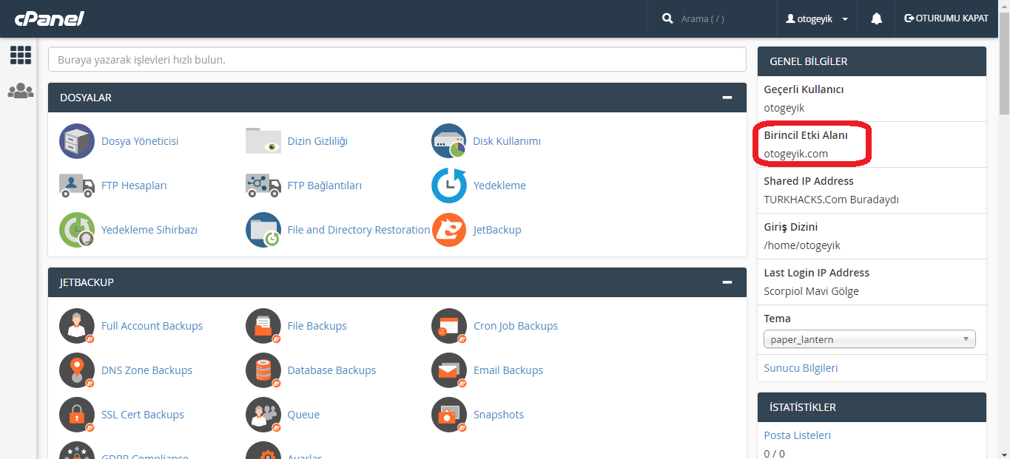Image resolution: width=1010 pixels, height=459 pixels.
Task: Click the Full Account Backups link
Action: click(152, 326)
